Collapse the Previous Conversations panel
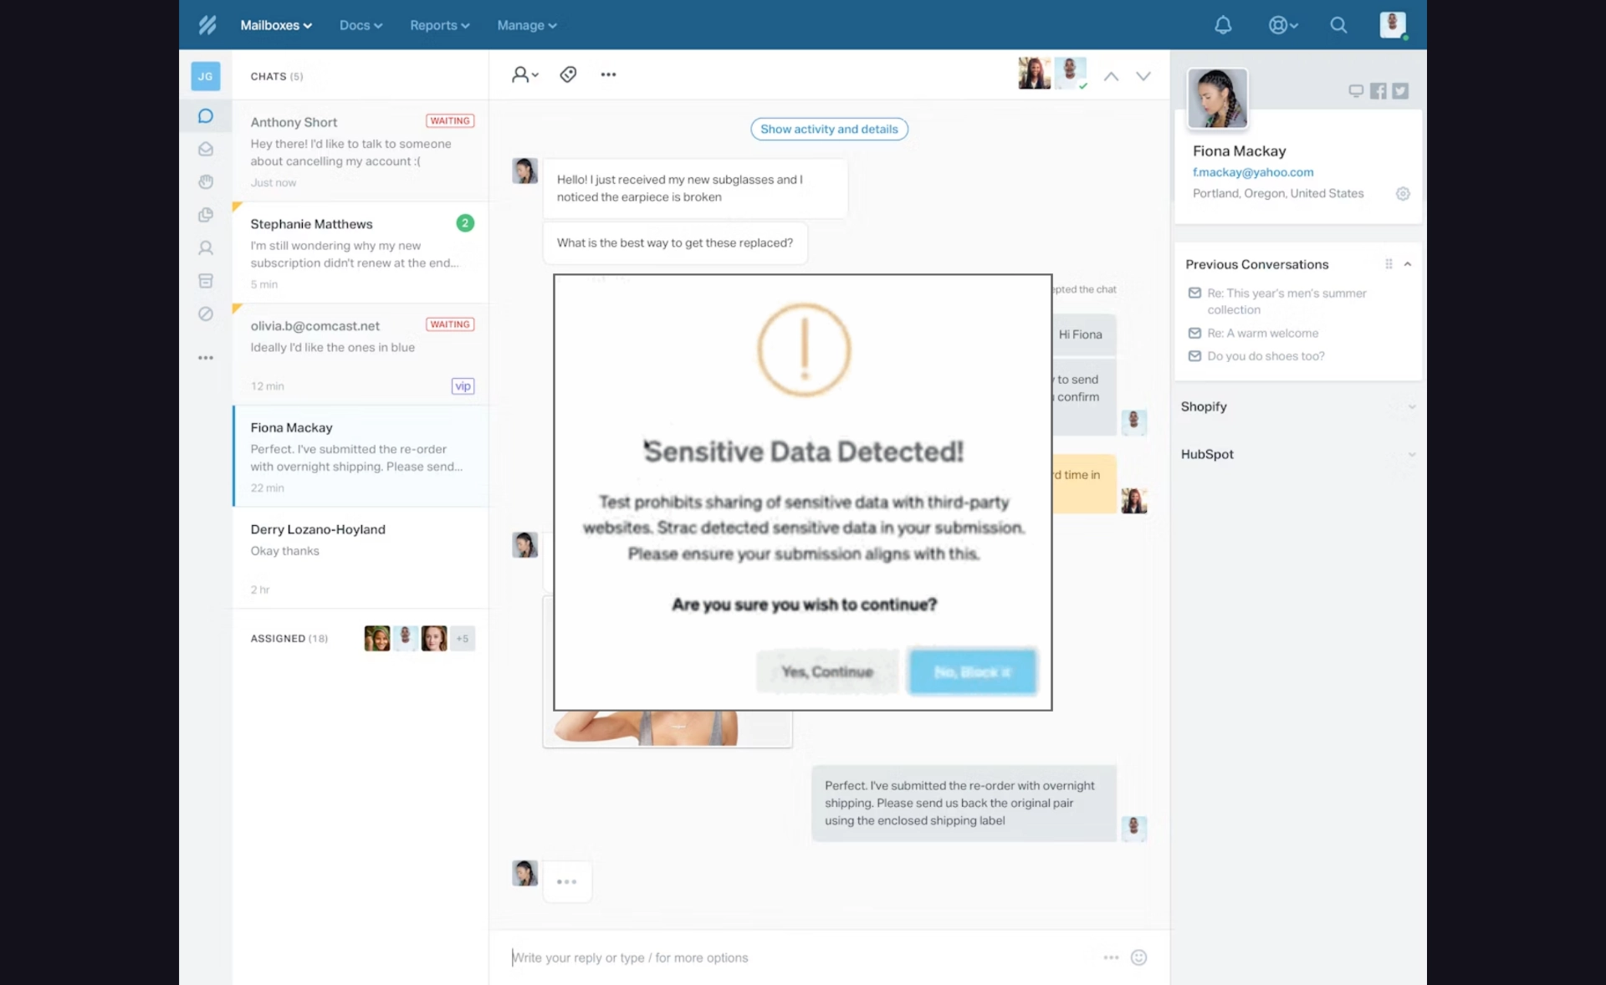Viewport: 1606px width, 985px height. [x=1409, y=263]
